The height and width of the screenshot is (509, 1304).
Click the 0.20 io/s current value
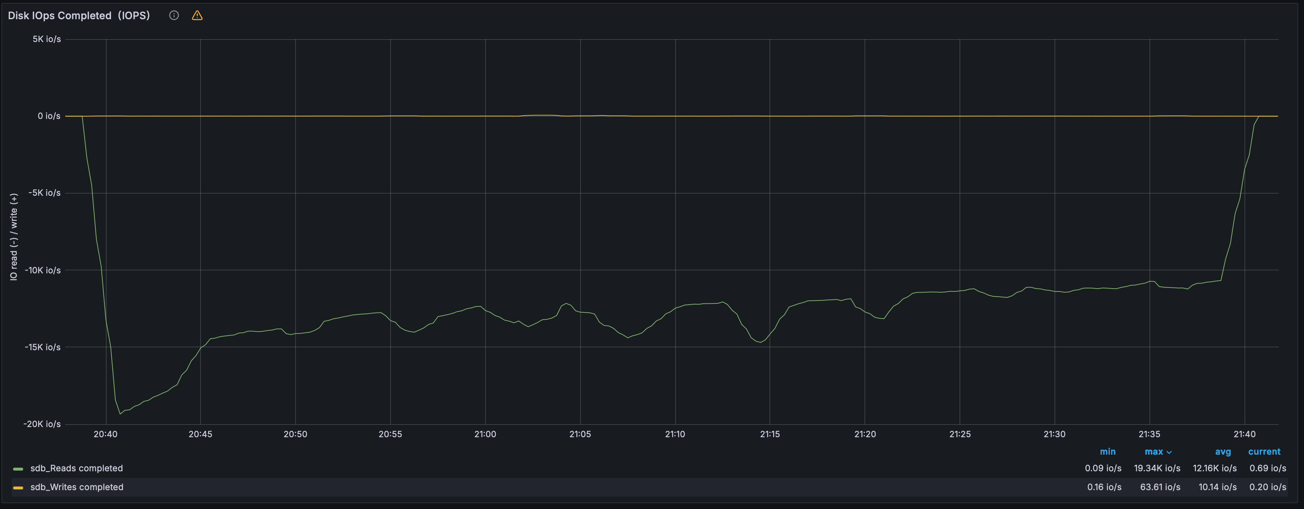[x=1267, y=487]
